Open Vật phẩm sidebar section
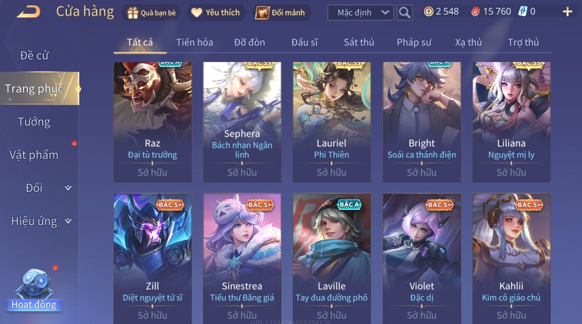The width and height of the screenshot is (582, 324). pos(34,155)
